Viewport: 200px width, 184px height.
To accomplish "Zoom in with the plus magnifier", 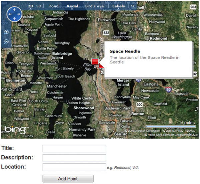I will [x=6, y=32].
